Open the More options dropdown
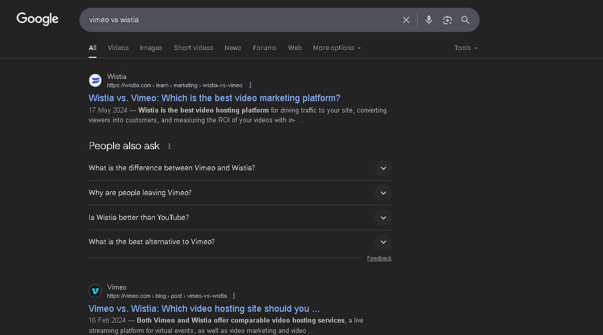 (x=337, y=48)
